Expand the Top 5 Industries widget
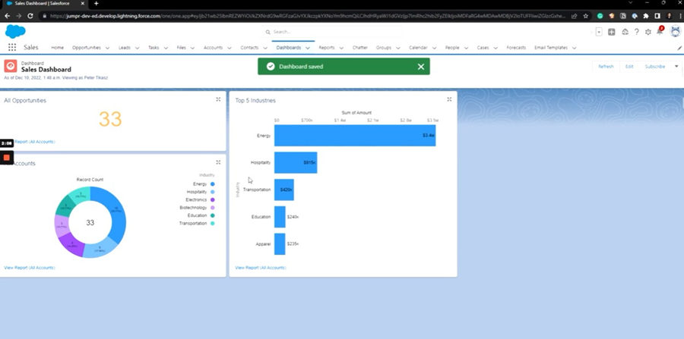This screenshot has height=339, width=684. coord(449,99)
